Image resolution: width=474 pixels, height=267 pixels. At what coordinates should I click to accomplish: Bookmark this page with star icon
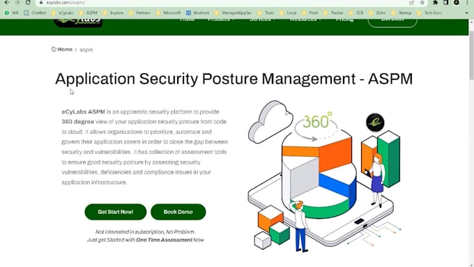point(422,2)
